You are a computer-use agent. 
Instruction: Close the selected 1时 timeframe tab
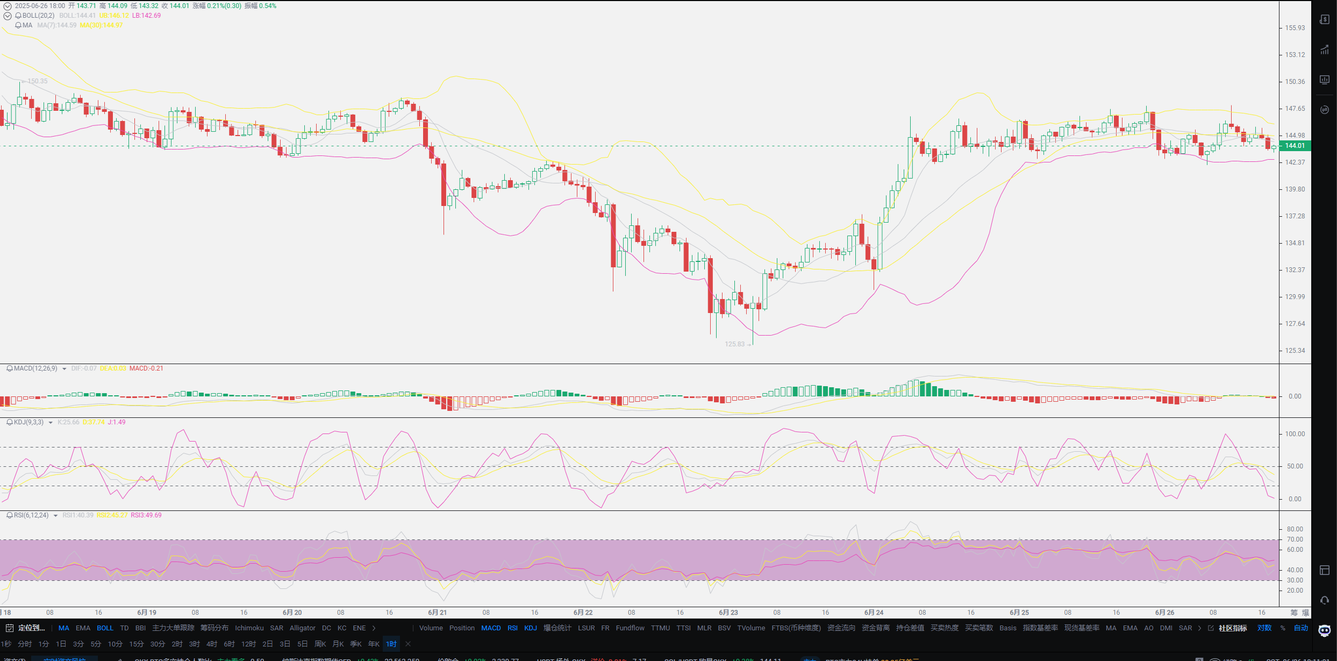click(408, 644)
